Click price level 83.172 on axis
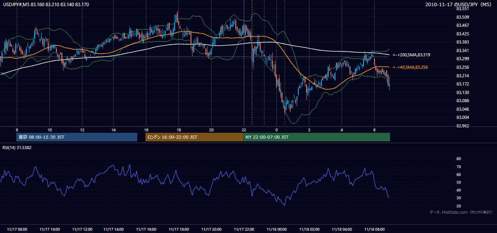 pyautogui.click(x=462, y=84)
